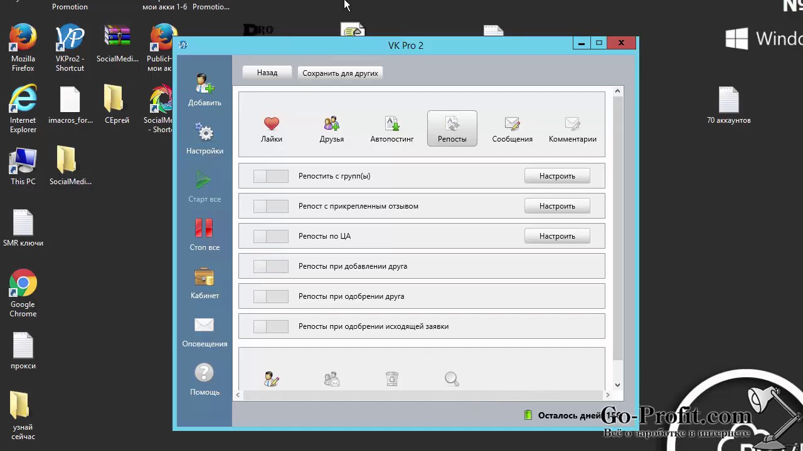Open Оповещения envelope in sidebar
The width and height of the screenshot is (803, 451).
click(205, 331)
